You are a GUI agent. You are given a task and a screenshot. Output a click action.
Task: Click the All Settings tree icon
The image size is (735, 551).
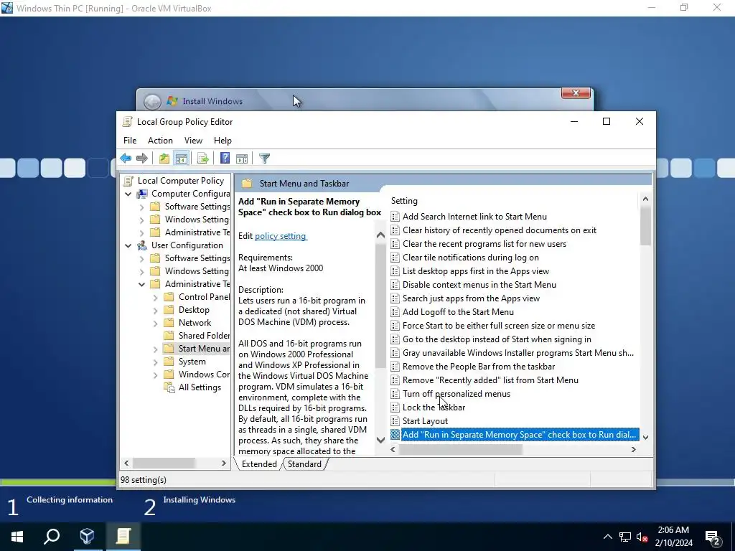[169, 387]
